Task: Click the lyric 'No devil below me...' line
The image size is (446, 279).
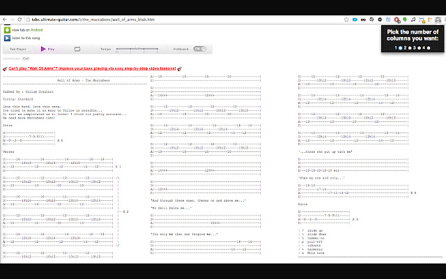Action: click(171, 208)
